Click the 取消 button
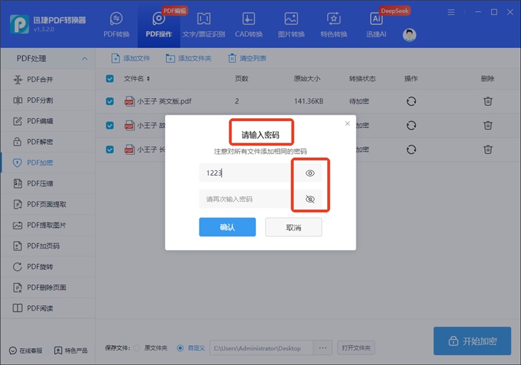The width and height of the screenshot is (521, 365). click(x=293, y=227)
